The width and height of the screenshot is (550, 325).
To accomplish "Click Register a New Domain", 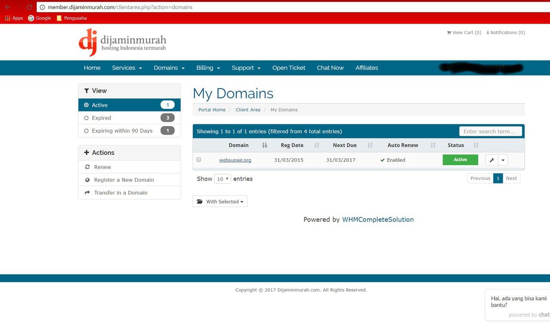I will coord(129,180).
